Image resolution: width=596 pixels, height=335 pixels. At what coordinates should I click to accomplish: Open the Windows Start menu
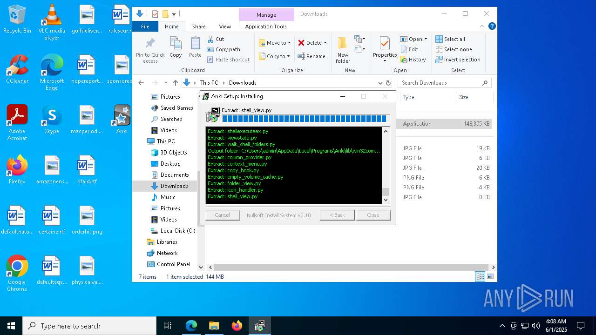click(11, 326)
